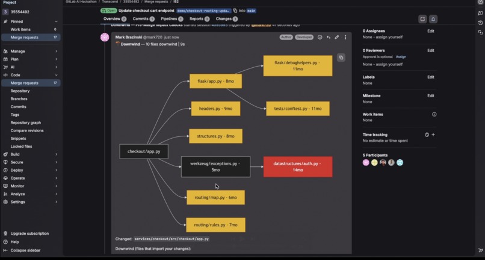Copy the diagram code with copy icon
485x260 pixels.
341,58
